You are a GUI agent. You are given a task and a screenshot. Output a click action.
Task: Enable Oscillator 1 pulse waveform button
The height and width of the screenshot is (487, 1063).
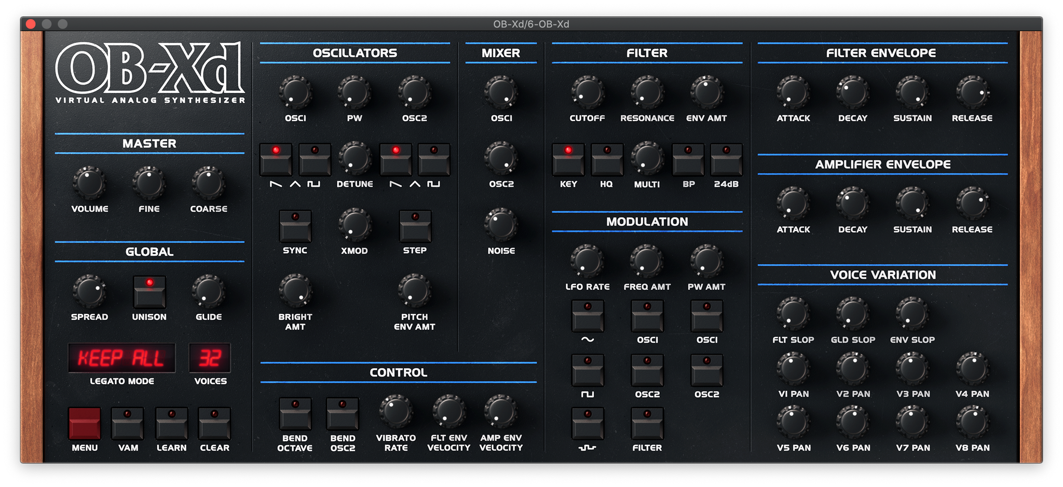point(315,160)
